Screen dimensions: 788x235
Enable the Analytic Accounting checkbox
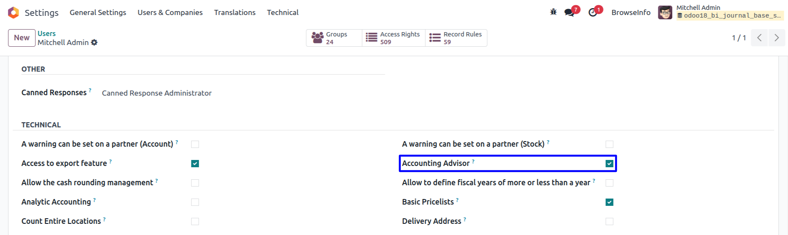pyautogui.click(x=195, y=202)
